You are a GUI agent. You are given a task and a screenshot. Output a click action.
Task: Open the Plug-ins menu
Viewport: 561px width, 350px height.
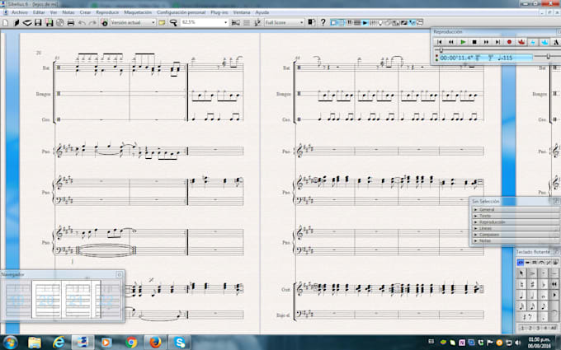tap(219, 12)
